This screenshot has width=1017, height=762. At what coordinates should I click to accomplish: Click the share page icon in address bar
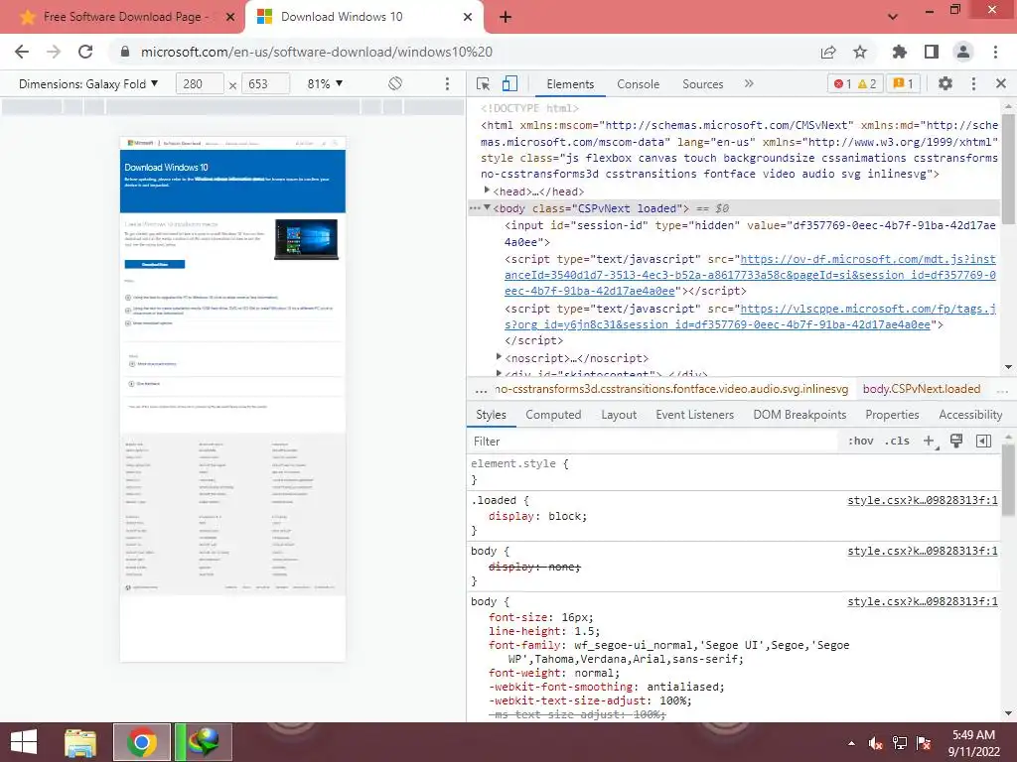click(828, 52)
